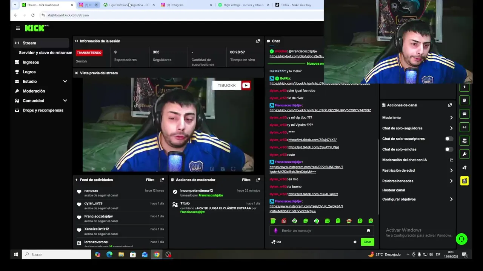Expand the Estudio sidebar section
This screenshot has width=483, height=271.
[x=65, y=81]
